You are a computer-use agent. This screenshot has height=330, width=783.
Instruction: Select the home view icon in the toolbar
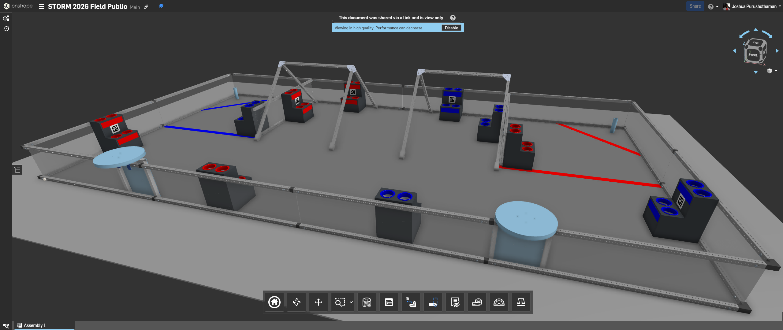pyautogui.click(x=274, y=302)
